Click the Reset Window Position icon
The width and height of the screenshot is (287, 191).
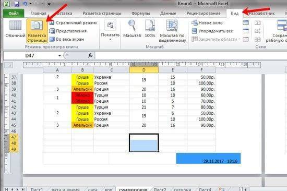pyautogui.click(x=258, y=39)
